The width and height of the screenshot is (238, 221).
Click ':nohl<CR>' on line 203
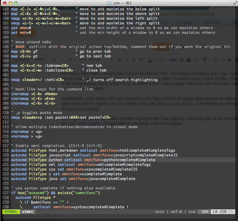click(x=54, y=80)
